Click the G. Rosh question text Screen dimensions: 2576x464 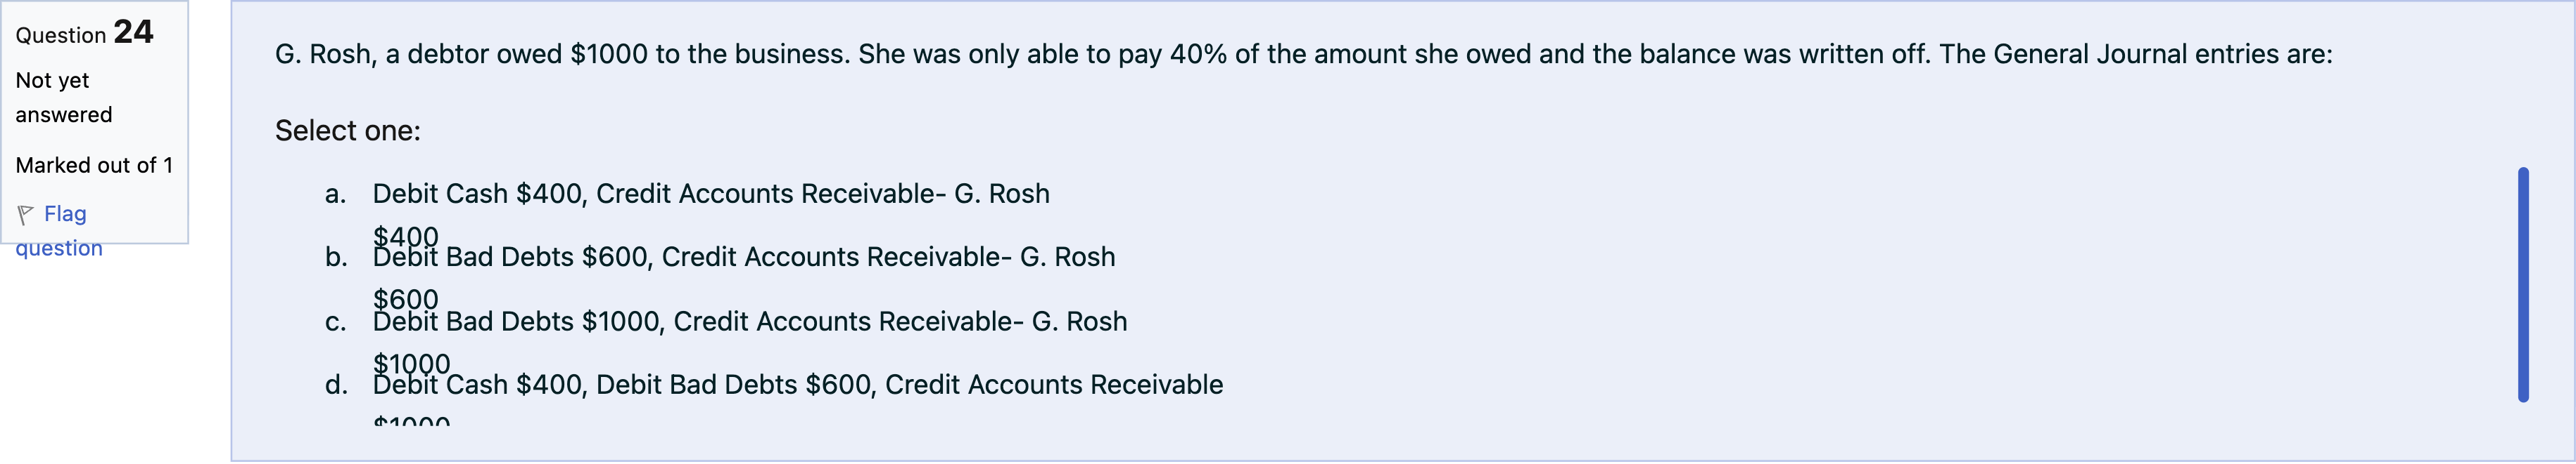pyautogui.click(x=1302, y=54)
